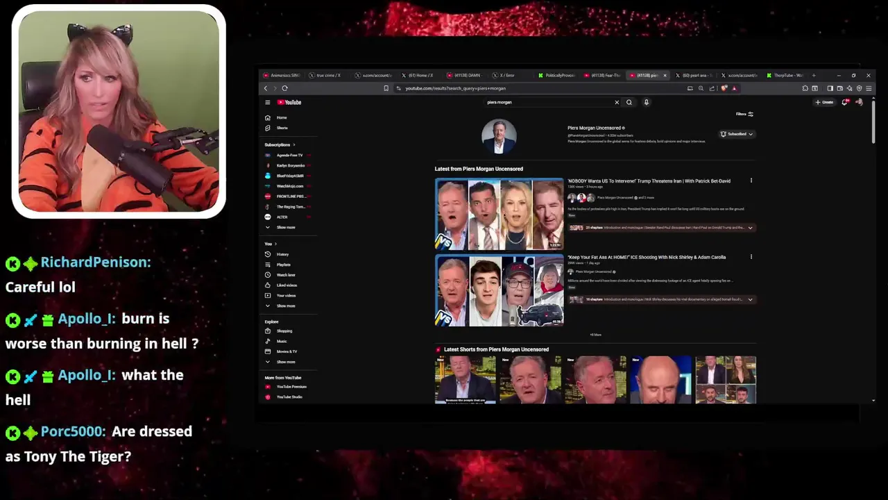The image size is (888, 500).
Task: Open search Filters
Action: 744,114
